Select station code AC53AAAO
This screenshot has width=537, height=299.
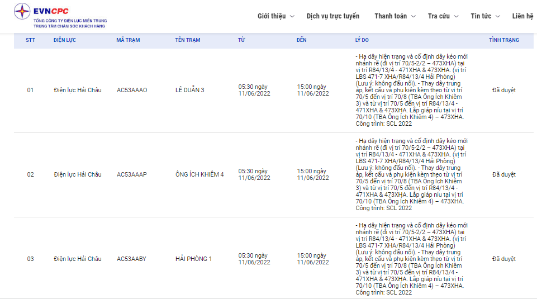[x=132, y=90]
